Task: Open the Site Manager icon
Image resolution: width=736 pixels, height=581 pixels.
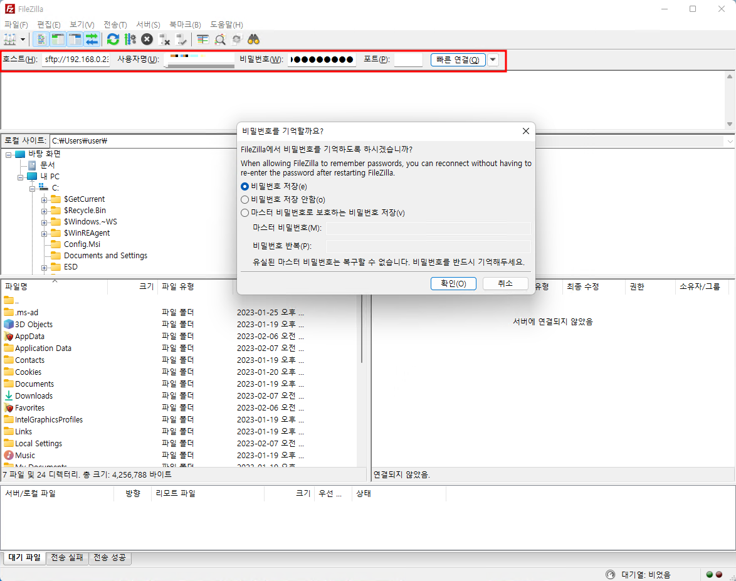Action: [x=10, y=39]
